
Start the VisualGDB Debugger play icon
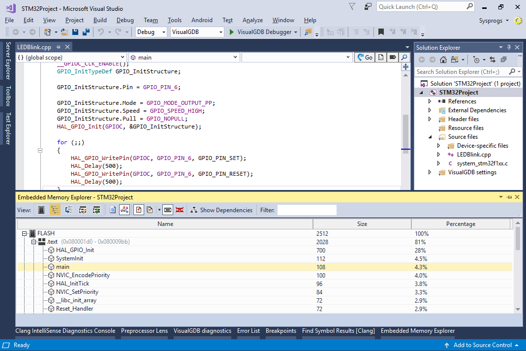tap(231, 32)
